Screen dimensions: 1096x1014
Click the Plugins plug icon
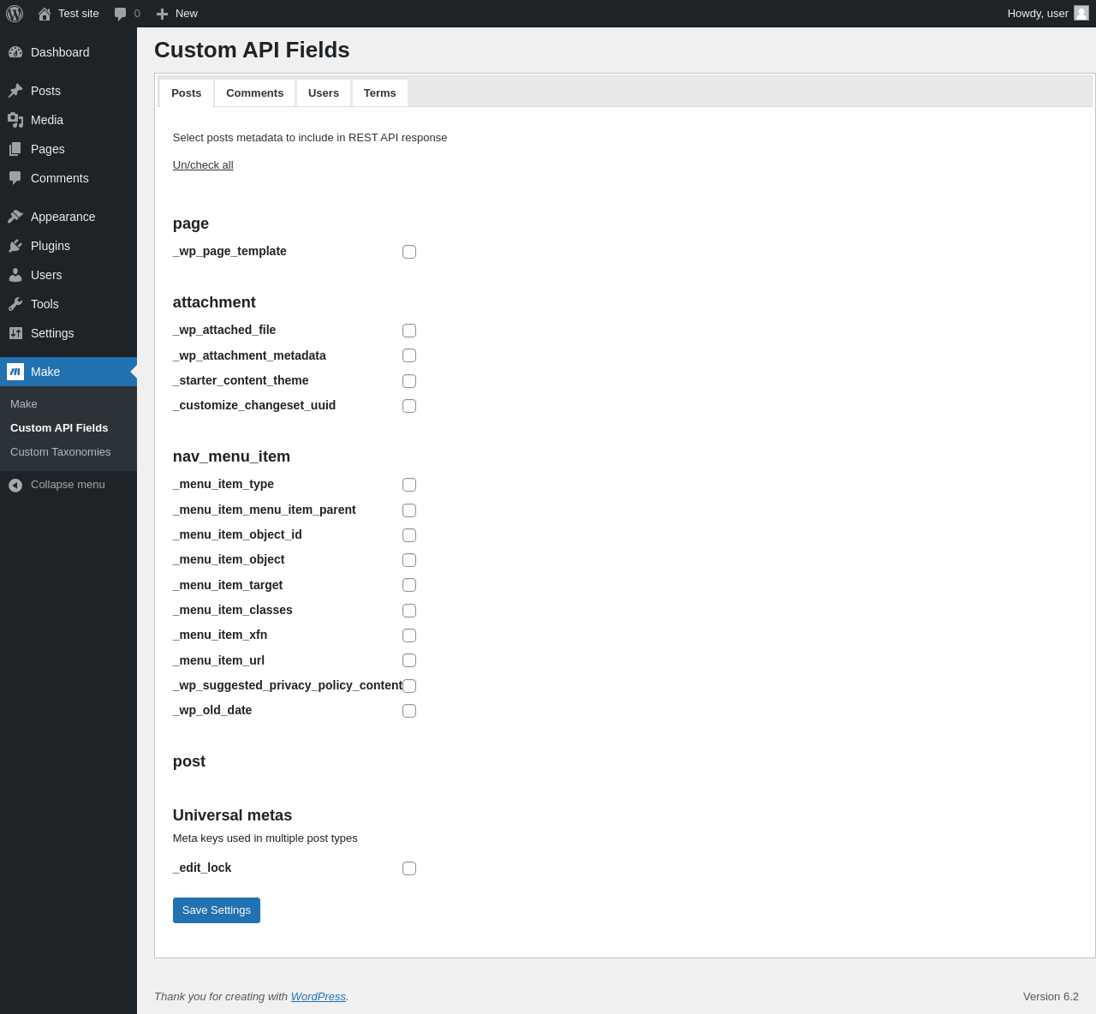tap(15, 246)
